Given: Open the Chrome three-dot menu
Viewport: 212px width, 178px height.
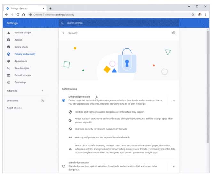Looking at the screenshot, I should click(206, 15).
